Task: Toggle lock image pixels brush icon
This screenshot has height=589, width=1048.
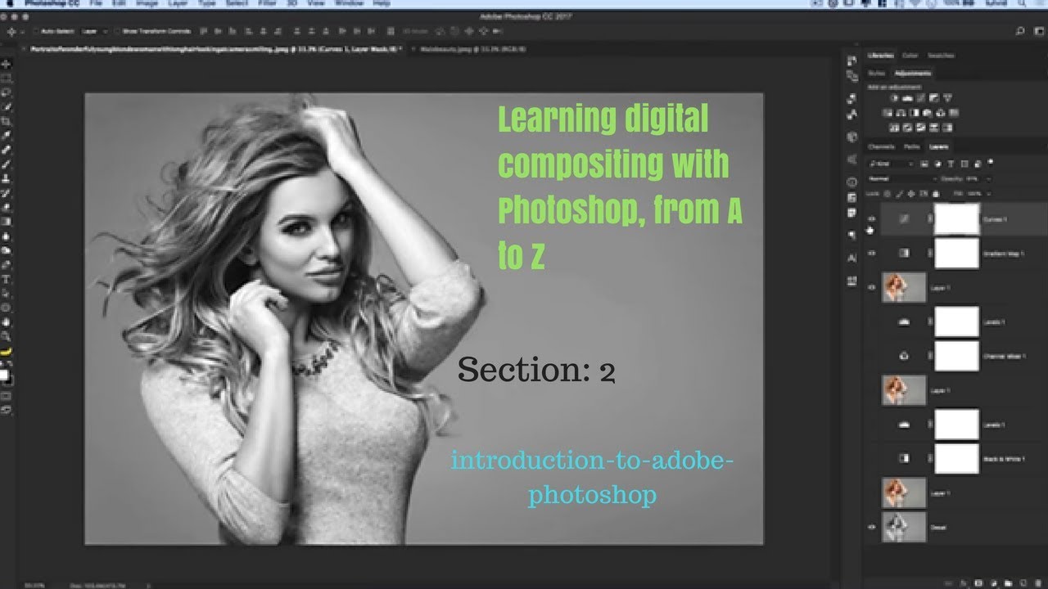Action: point(899,194)
